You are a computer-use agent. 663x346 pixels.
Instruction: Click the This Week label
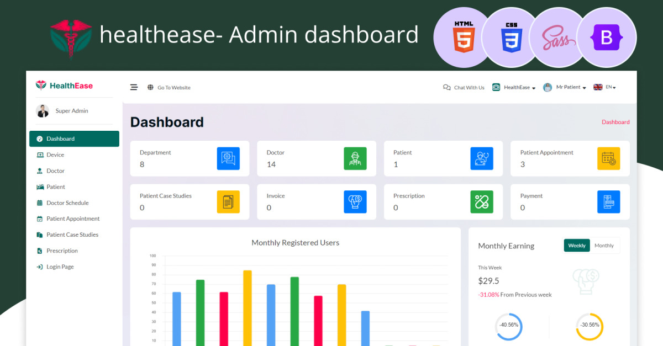pyautogui.click(x=490, y=268)
